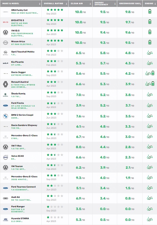
Task: Click the Ford logo beside Ford Ranger
Action: coord(6,209)
